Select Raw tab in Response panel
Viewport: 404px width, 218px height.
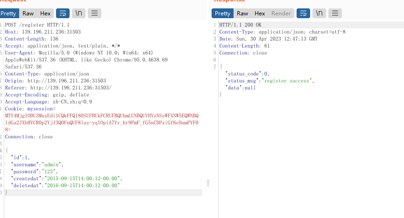point(242,14)
